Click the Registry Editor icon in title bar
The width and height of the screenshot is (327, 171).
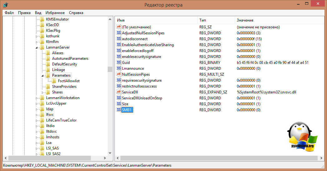(x=5, y=5)
